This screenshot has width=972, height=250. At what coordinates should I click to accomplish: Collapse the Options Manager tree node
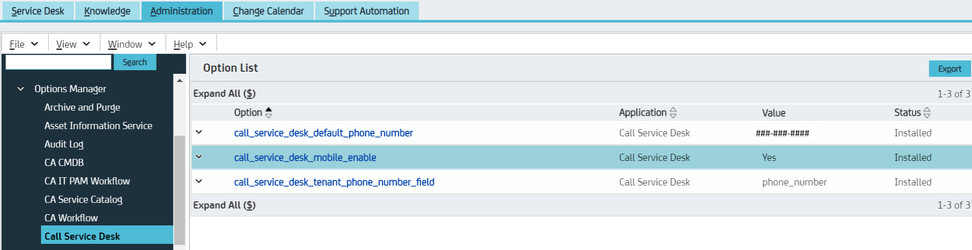[21, 89]
